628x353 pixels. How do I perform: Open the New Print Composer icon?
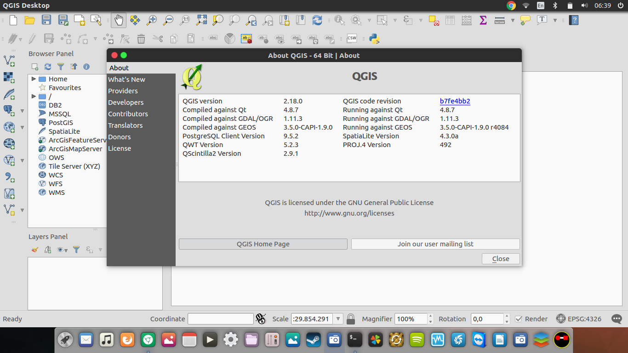[x=80, y=20]
